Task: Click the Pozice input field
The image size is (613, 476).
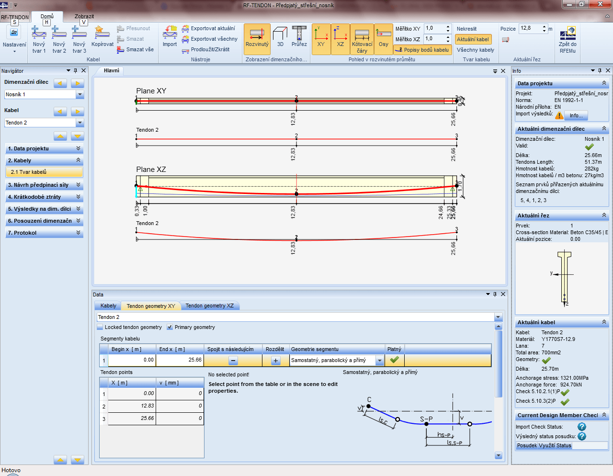Action: pos(531,29)
